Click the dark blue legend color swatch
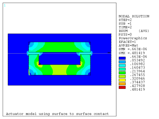This screenshot has width=159, height=119. 122,58
